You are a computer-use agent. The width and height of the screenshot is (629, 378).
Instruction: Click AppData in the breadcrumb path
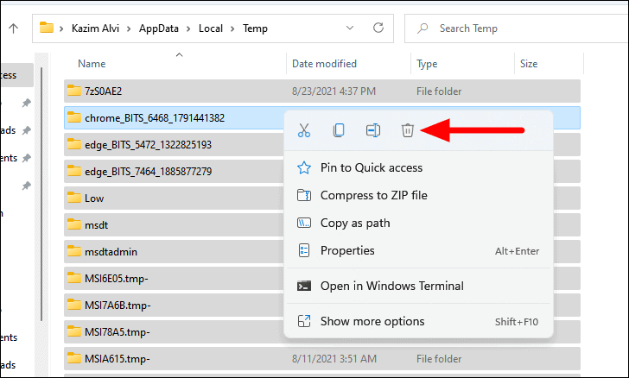click(159, 28)
